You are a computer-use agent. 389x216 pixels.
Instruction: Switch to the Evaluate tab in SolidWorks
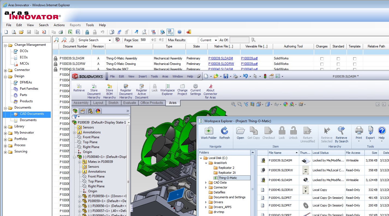130,103
